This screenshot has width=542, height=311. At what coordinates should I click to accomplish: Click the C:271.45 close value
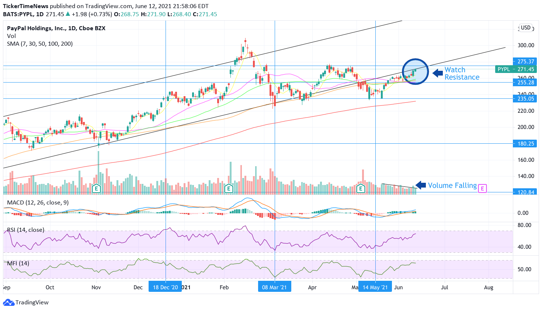pos(205,14)
